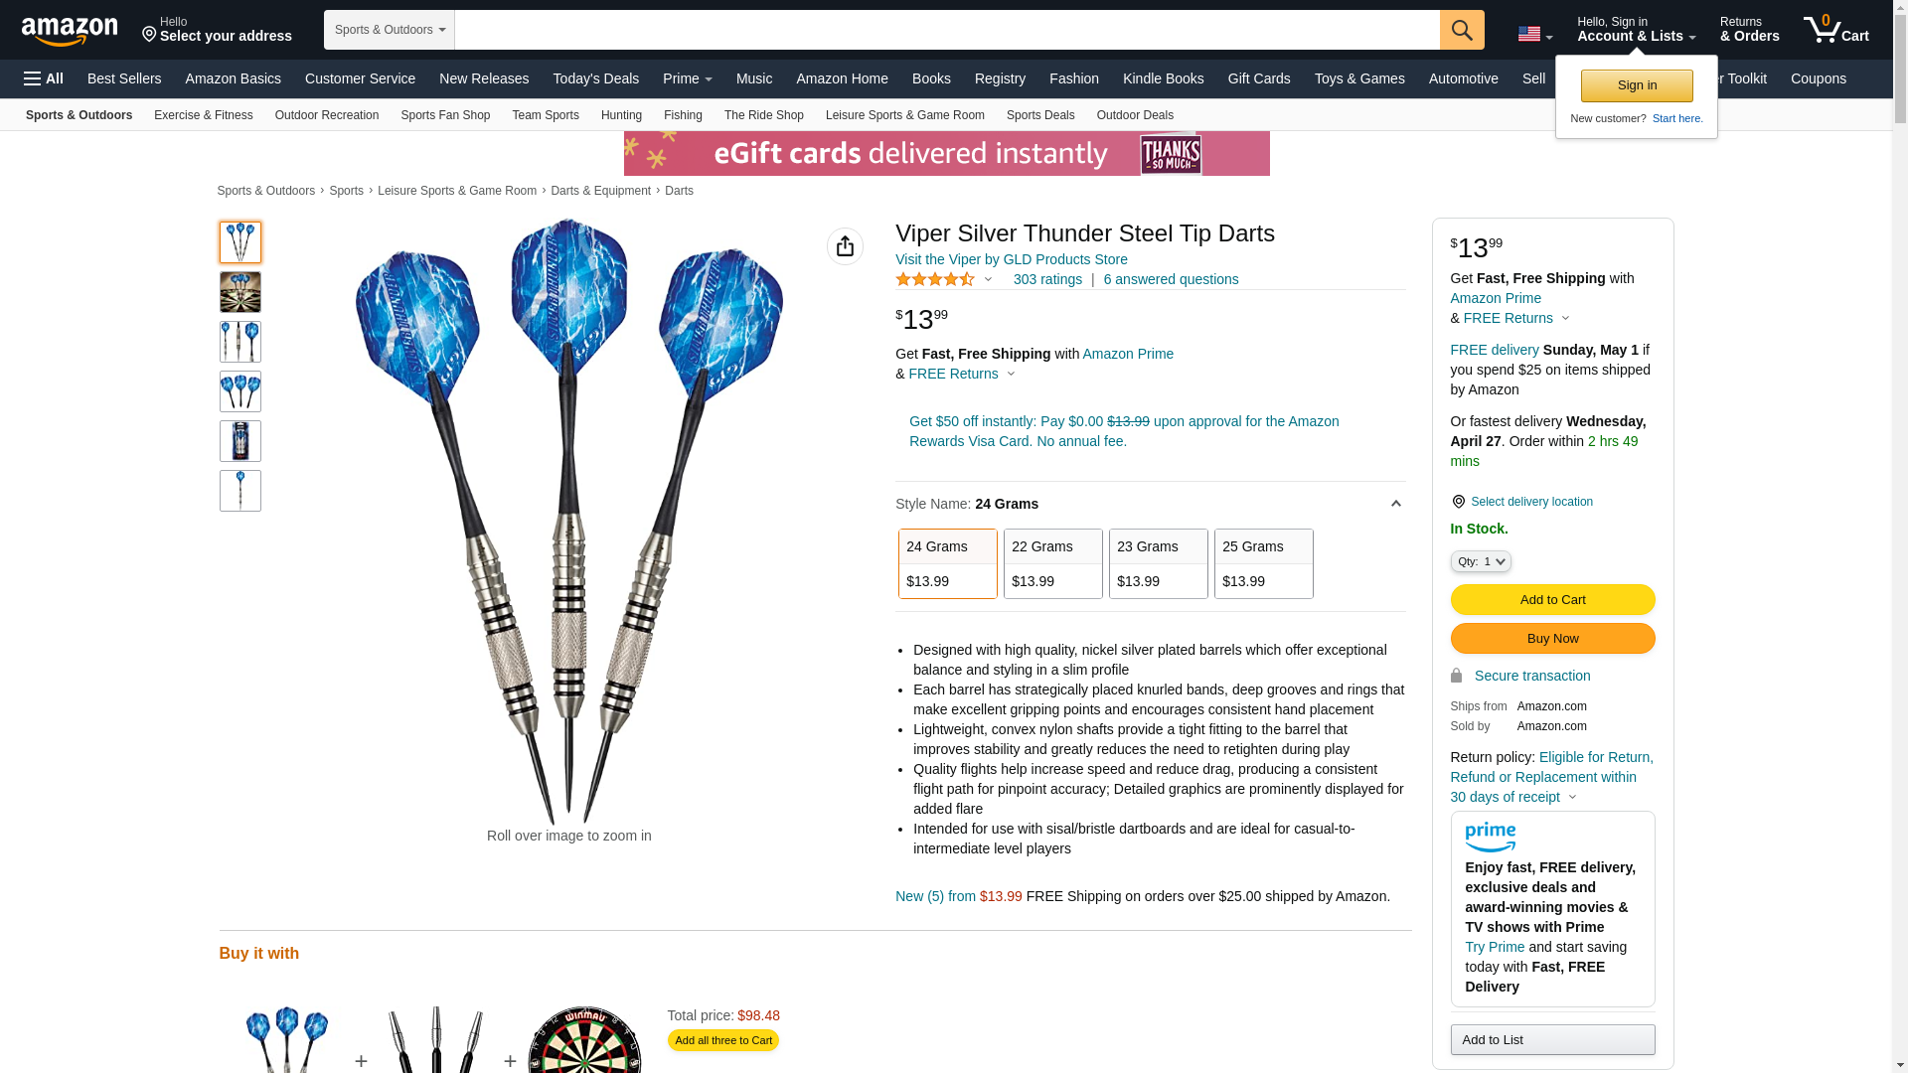Click the search magnifier button
This screenshot has width=1908, height=1073.
(1462, 30)
